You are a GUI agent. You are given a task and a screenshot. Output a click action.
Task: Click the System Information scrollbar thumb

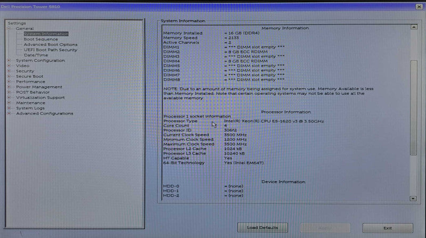(x=414, y=108)
